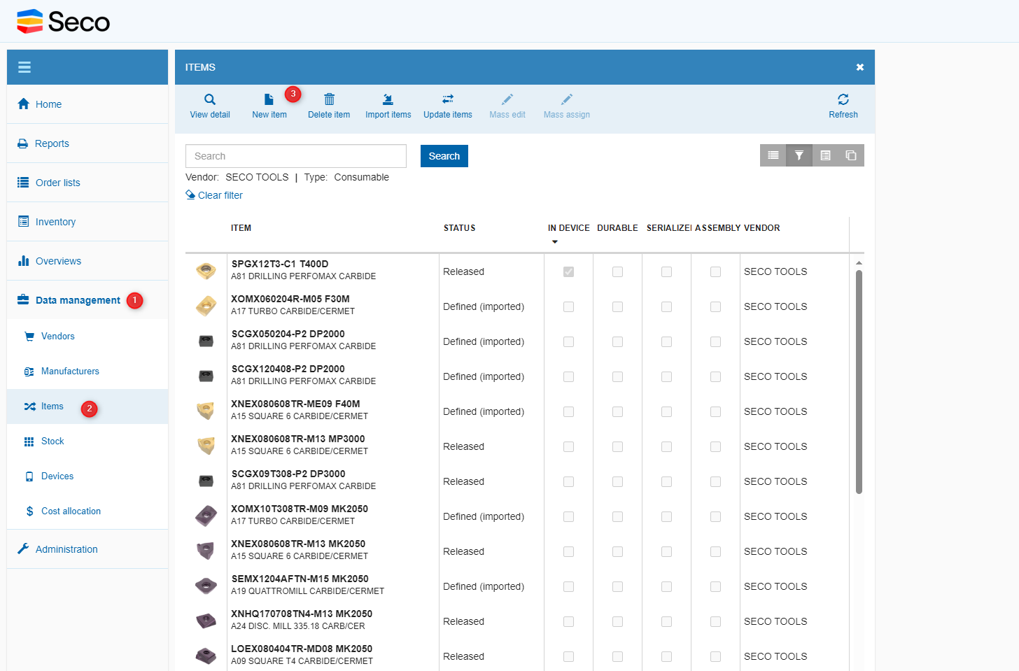Toggle Serialized checkbox for XNEX080608TR-M13 MP3000

pos(666,446)
